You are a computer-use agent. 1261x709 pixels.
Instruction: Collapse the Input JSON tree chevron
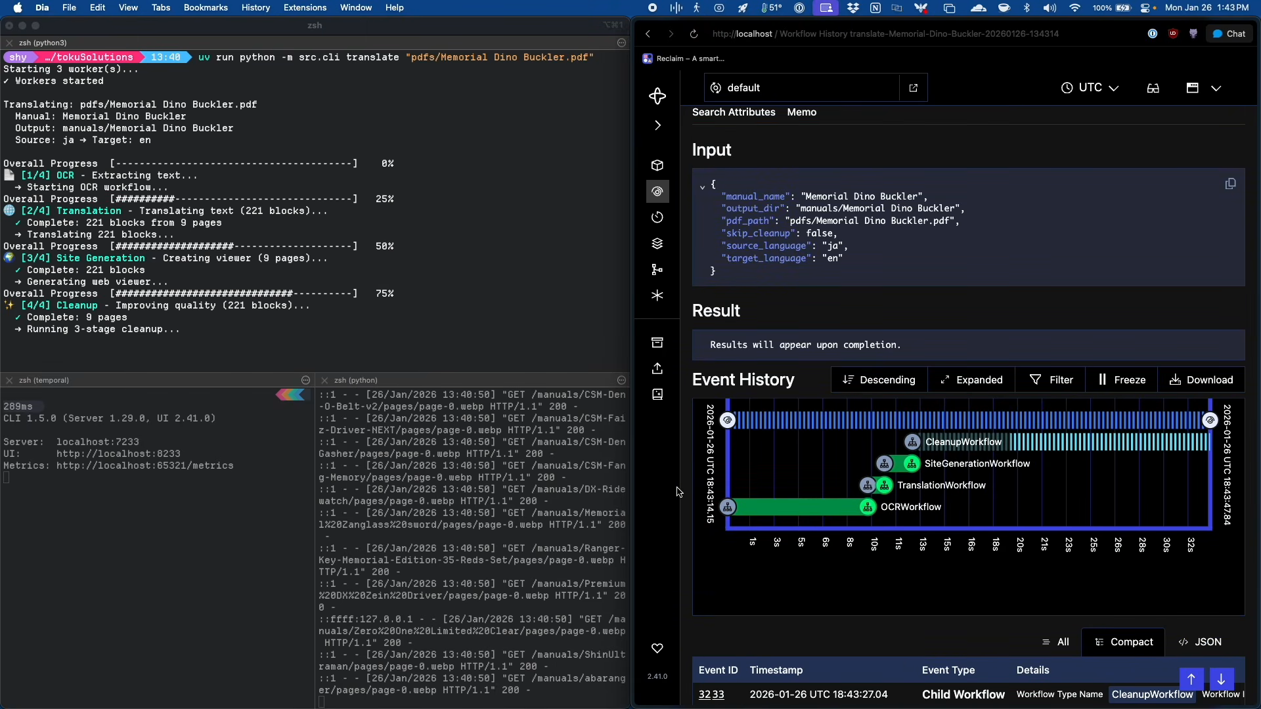tap(702, 186)
